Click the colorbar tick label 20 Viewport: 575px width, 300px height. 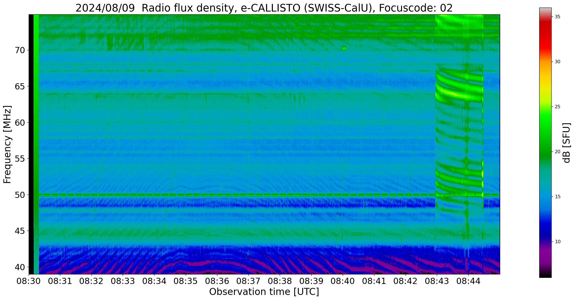pos(557,152)
